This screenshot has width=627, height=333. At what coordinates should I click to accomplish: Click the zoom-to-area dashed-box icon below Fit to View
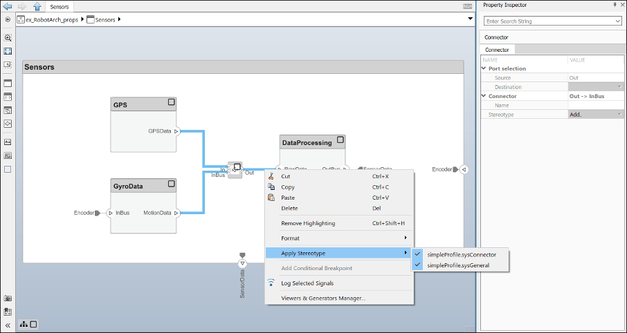pos(8,64)
